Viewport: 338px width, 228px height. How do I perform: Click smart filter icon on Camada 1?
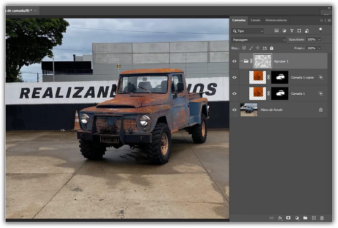pyautogui.click(x=321, y=93)
